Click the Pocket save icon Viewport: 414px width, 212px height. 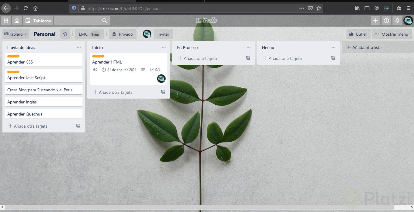pyautogui.click(x=310, y=8)
